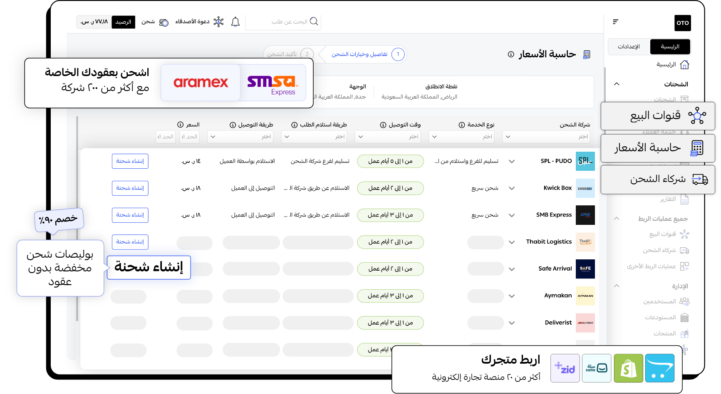Open the طريقة التوصيل filter dropdown

(240, 137)
